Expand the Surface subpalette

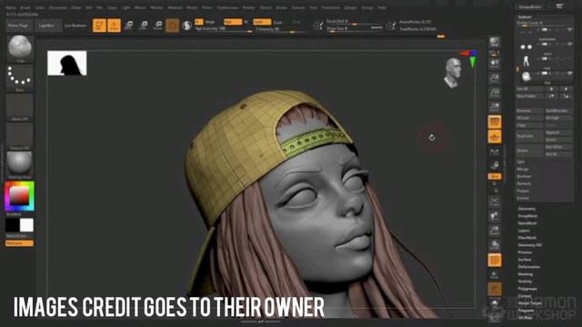click(525, 260)
